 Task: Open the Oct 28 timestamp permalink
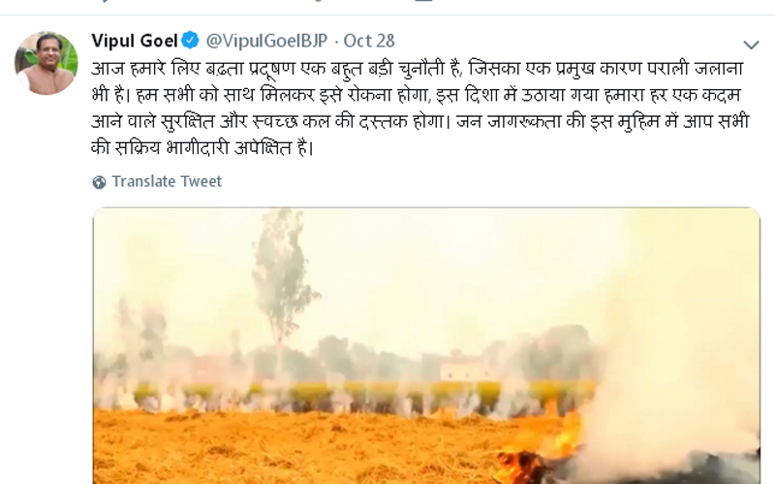[x=369, y=41]
